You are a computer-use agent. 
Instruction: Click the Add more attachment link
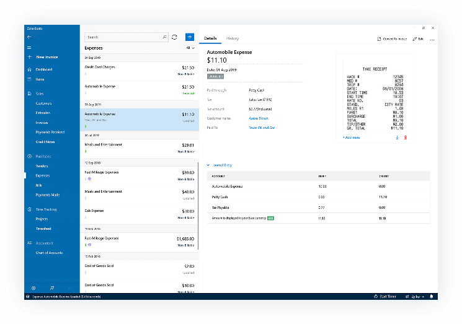pyautogui.click(x=351, y=138)
